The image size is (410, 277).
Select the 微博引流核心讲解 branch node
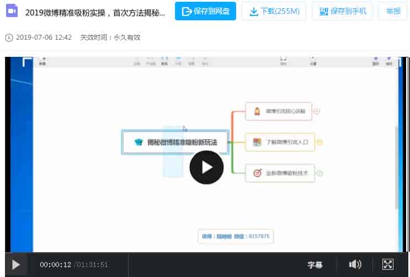(x=279, y=111)
